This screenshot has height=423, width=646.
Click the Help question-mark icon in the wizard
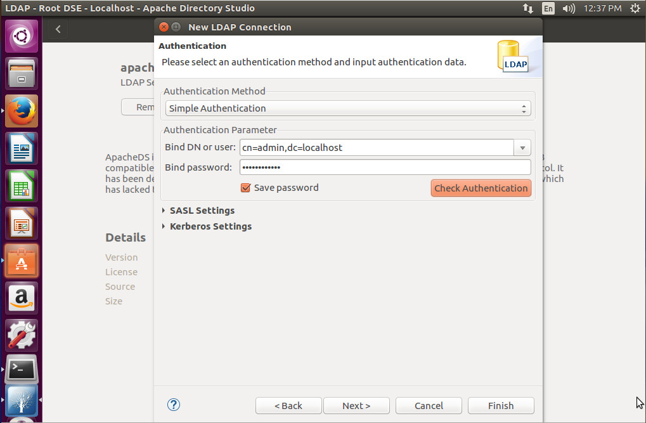point(173,405)
